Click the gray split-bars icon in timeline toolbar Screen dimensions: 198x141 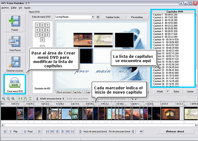[25, 98]
